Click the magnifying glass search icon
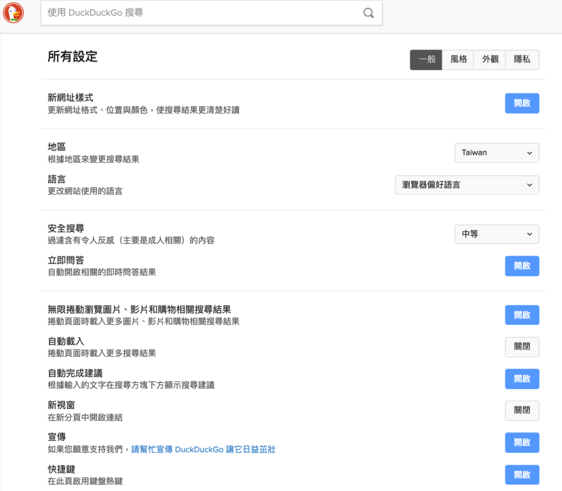Viewport: 562px width, 491px height. pyautogui.click(x=368, y=13)
